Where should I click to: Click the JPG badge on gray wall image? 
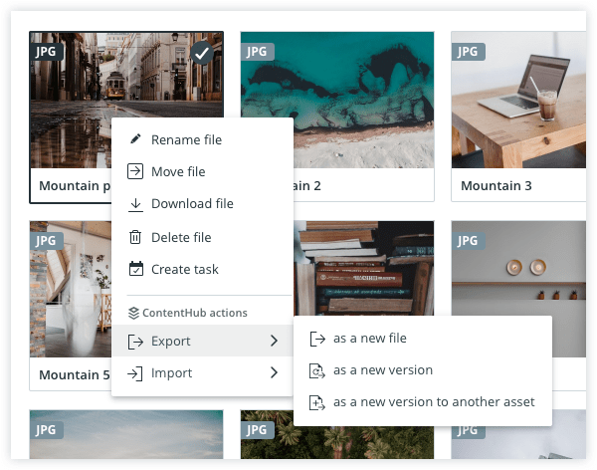pos(468,241)
